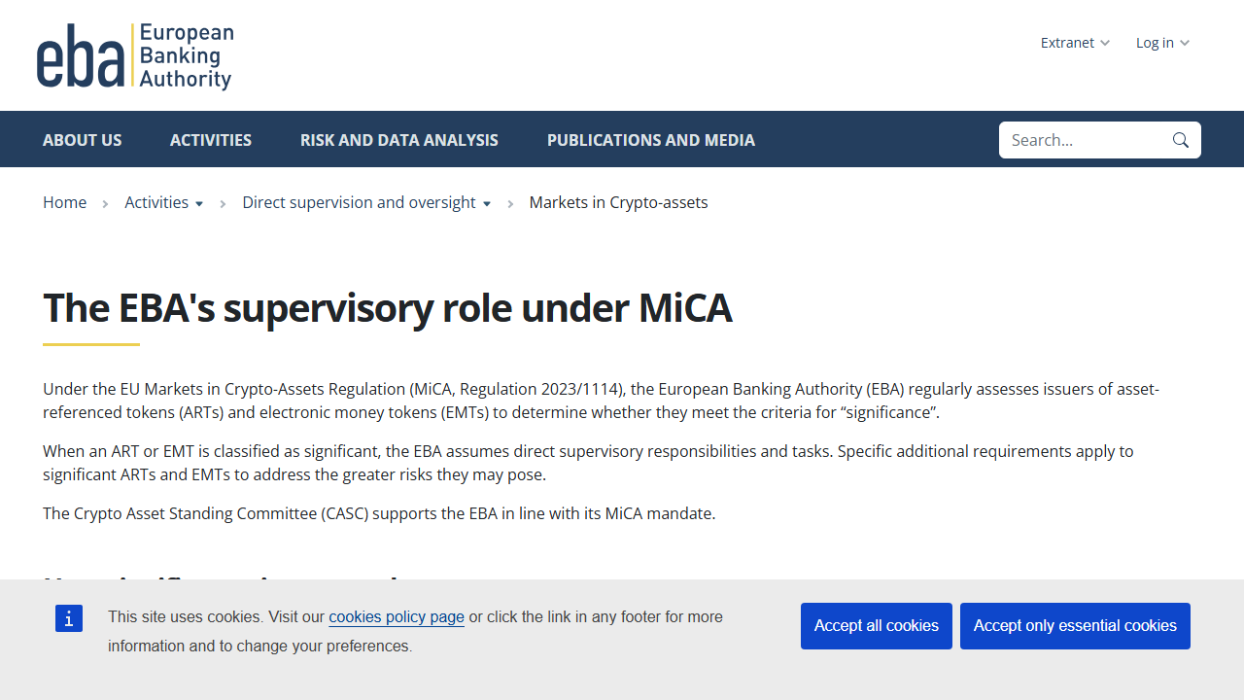The image size is (1244, 700).
Task: Click the Activities breadcrumb link text
Action: (x=156, y=202)
